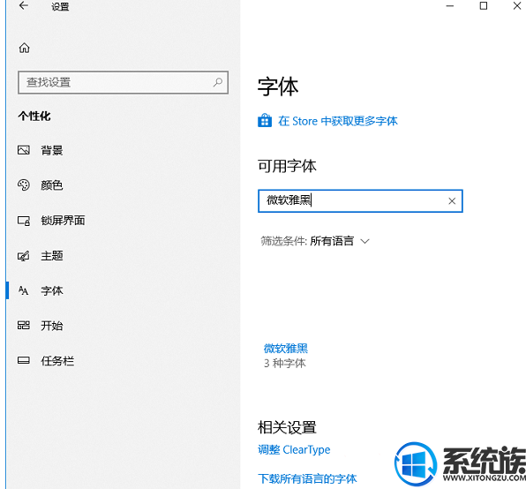This screenshot has height=489, width=526.
Task: Go back with the arrow icon
Action: [x=24, y=5]
